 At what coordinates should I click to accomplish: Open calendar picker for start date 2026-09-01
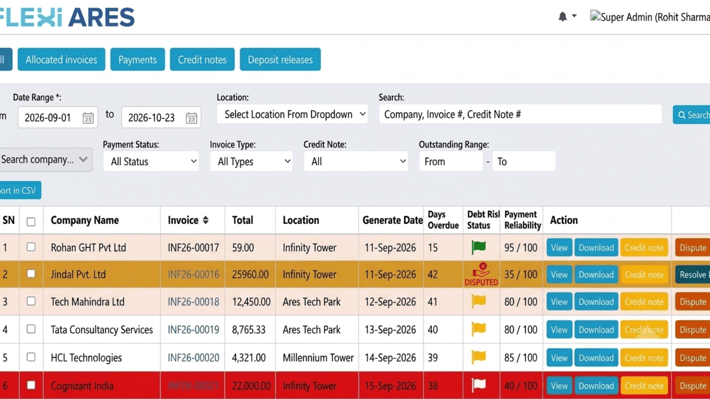click(x=88, y=118)
